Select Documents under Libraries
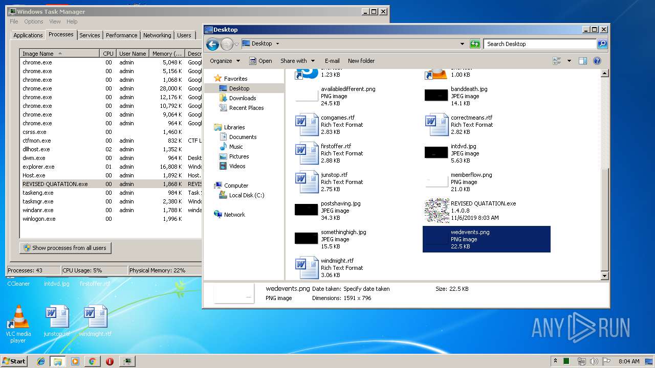 coord(243,137)
